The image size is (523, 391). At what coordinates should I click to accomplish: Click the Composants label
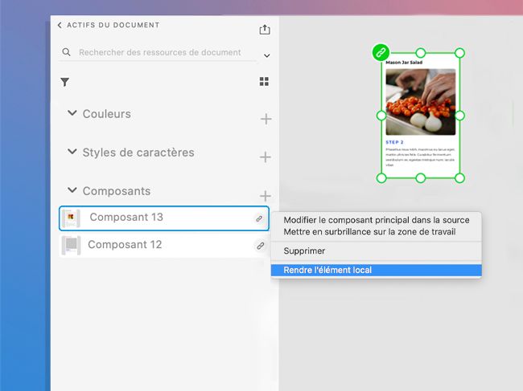[x=117, y=191]
